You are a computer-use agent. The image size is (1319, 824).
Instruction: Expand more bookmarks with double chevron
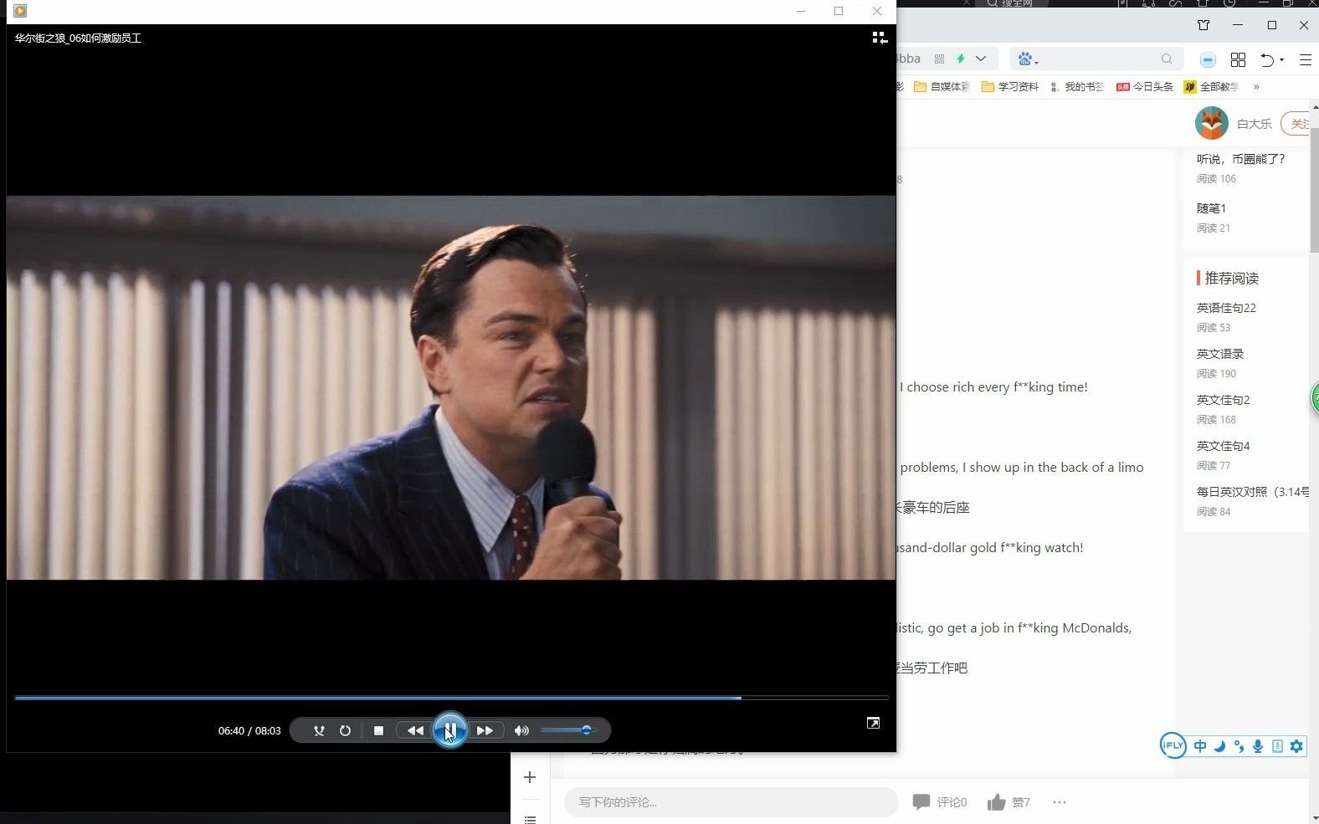click(x=1256, y=86)
